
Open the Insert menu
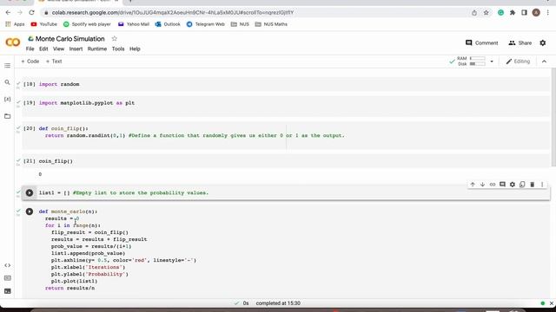click(76, 49)
